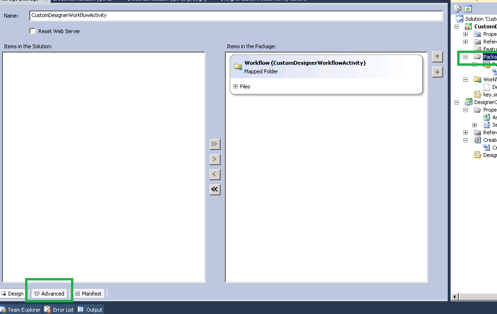Click the move item up arrow
This screenshot has width=497, height=314.
coord(437,56)
